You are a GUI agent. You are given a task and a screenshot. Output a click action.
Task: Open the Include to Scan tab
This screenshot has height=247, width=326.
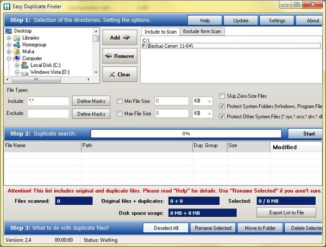click(160, 31)
